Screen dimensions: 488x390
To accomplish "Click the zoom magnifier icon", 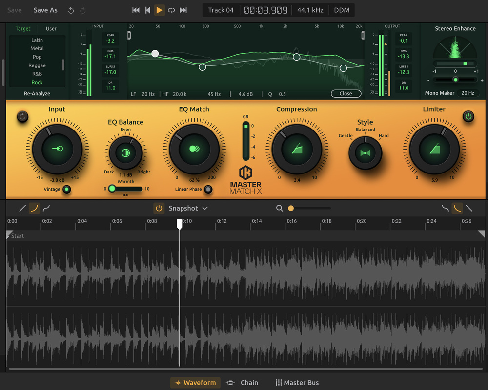I will (280, 208).
